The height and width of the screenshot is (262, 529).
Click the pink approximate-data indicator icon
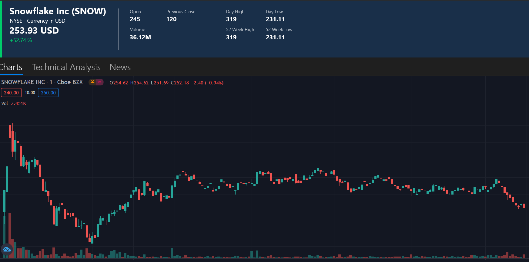tap(100, 82)
